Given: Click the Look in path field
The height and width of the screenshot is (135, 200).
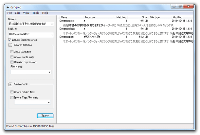Looking at the screenshot, I should tap(29, 35).
